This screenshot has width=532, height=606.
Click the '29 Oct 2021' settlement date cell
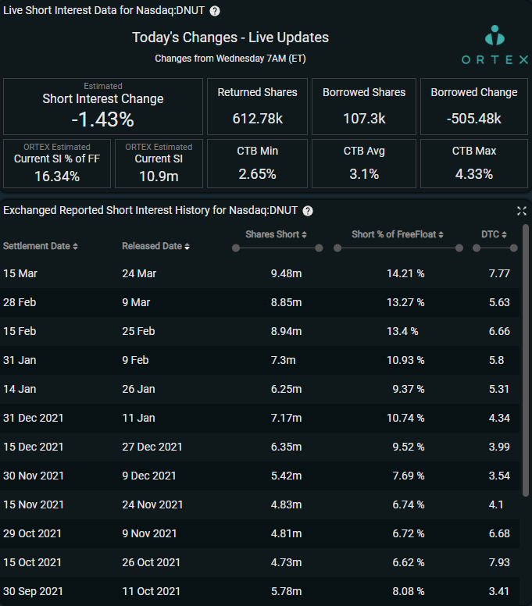point(33,533)
